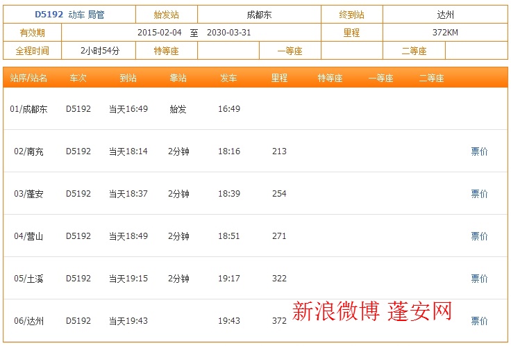The height and width of the screenshot is (346, 511).
Task: Select the 04/营山 station name
Action: click(29, 236)
